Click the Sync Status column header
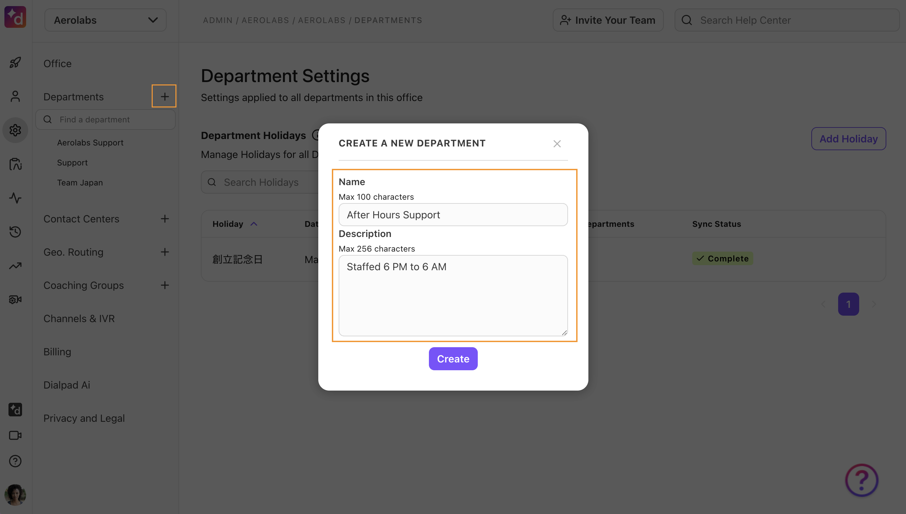Screen dimensions: 906x514 (717, 224)
